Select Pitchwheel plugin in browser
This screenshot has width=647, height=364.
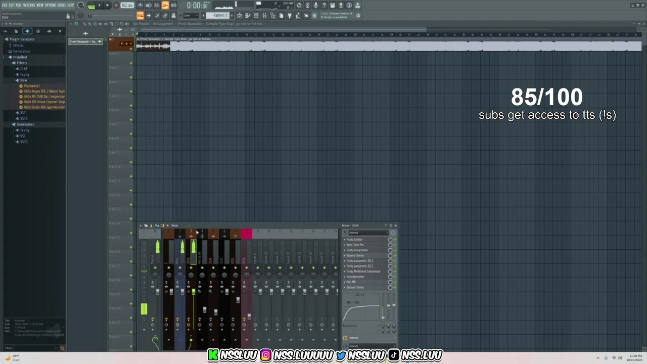[31, 86]
